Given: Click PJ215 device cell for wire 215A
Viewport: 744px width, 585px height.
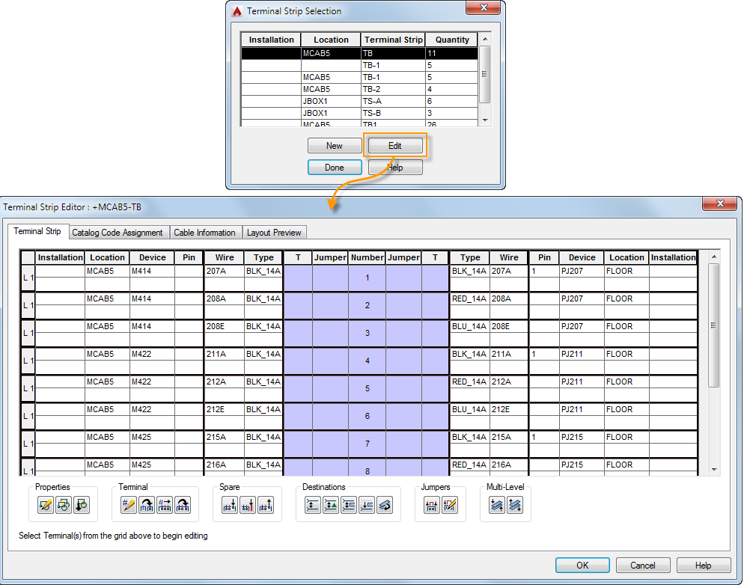Looking at the screenshot, I should click(x=582, y=437).
